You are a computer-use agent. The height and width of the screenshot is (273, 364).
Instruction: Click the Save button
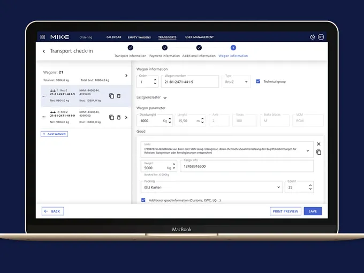click(313, 211)
